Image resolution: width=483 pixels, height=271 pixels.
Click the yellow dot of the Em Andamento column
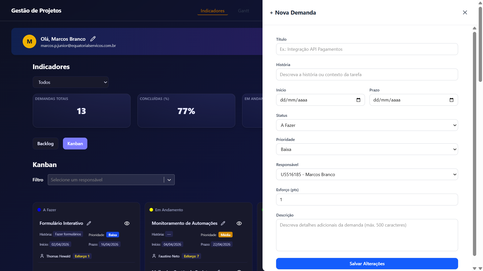coord(151,210)
